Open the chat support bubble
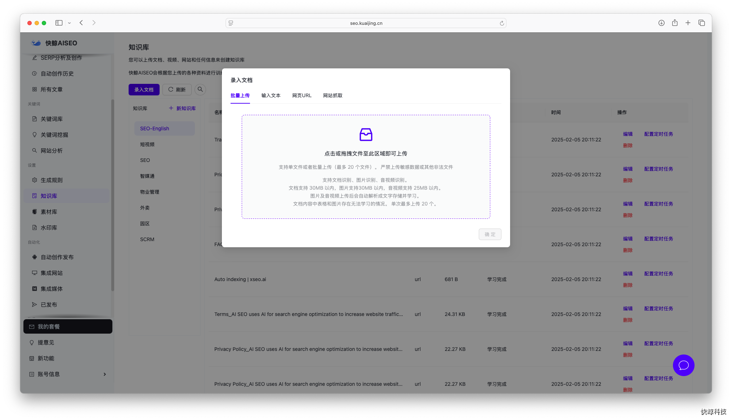The height and width of the screenshot is (420, 732). (683, 365)
